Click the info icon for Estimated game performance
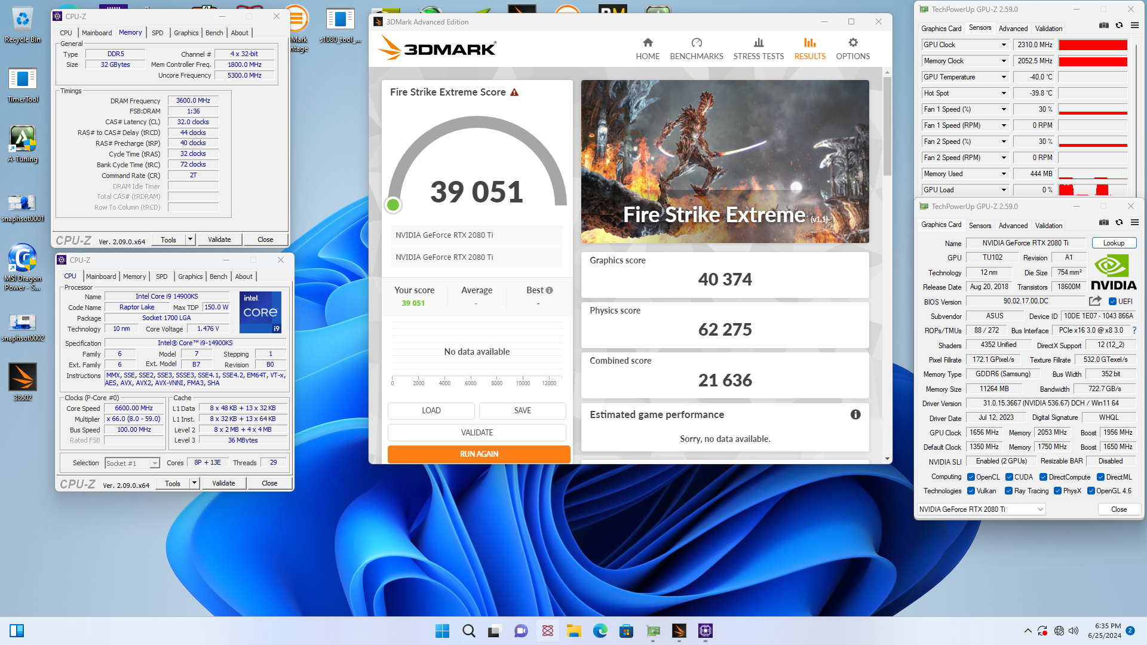Image resolution: width=1147 pixels, height=645 pixels. 855,414
